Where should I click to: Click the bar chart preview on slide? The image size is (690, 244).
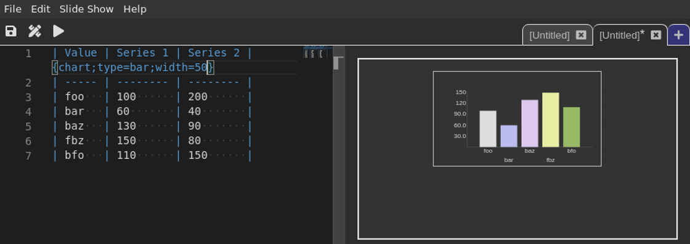click(x=517, y=118)
